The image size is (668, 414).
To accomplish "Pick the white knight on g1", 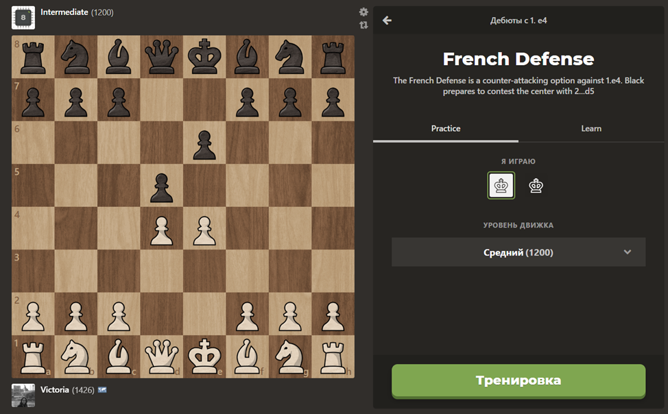I will pos(290,356).
